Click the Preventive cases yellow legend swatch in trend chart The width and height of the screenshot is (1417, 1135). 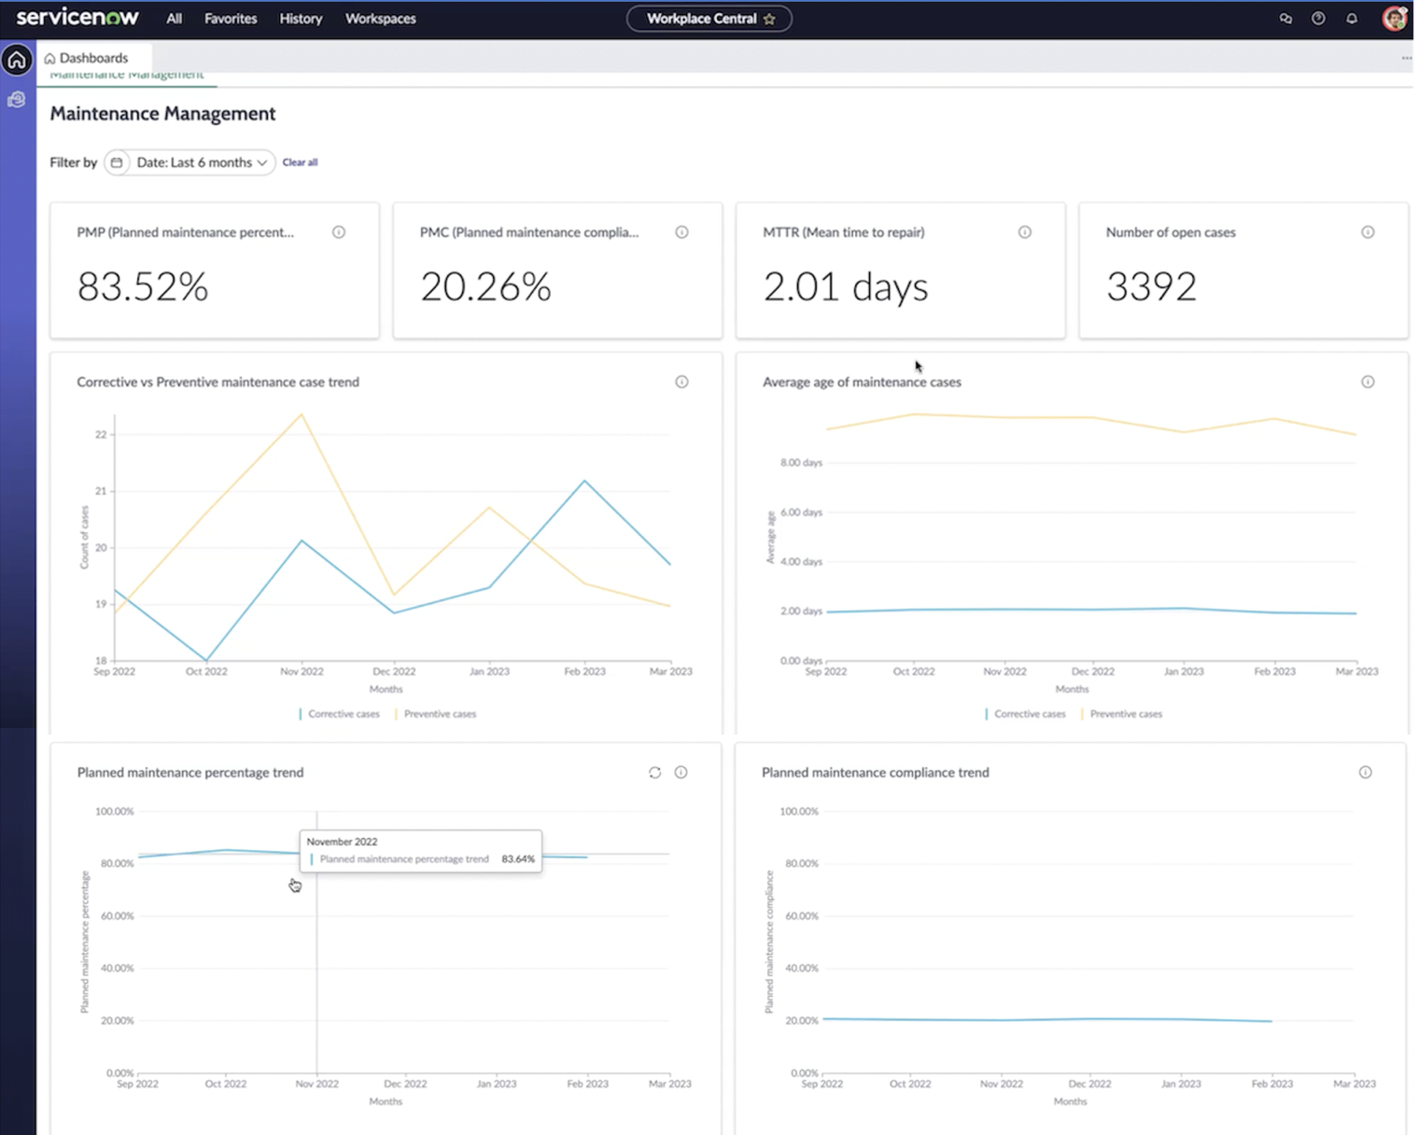pos(397,714)
